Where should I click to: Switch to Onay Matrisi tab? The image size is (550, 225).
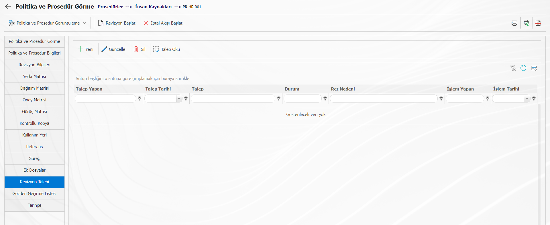(x=34, y=100)
